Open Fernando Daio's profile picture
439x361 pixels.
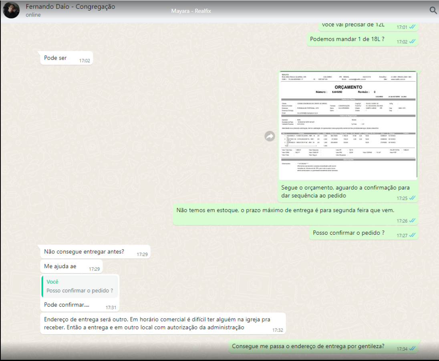(x=11, y=10)
